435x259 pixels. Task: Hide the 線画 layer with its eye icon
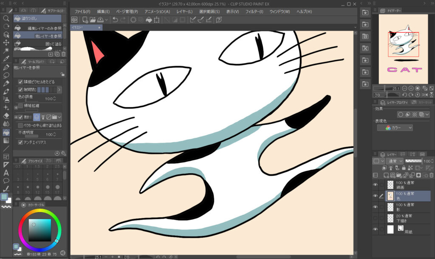click(376, 185)
